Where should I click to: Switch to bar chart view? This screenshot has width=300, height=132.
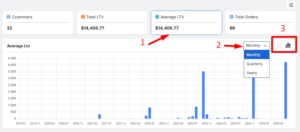pyautogui.click(x=288, y=45)
